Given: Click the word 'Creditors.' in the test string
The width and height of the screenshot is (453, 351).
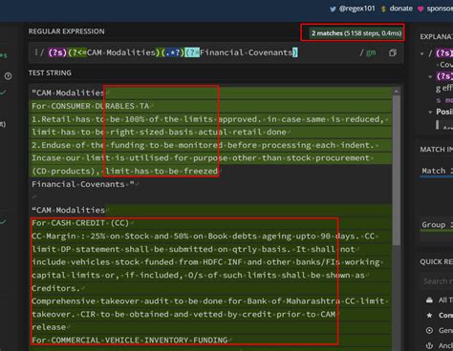Looking at the screenshot, I should (x=56, y=288).
